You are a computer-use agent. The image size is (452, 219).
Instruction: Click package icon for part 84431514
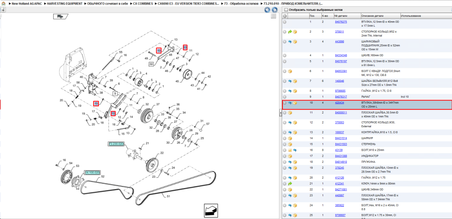290,138
